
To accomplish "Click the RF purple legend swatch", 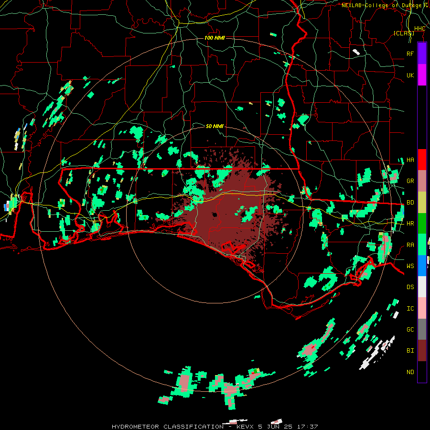I will coord(422,54).
